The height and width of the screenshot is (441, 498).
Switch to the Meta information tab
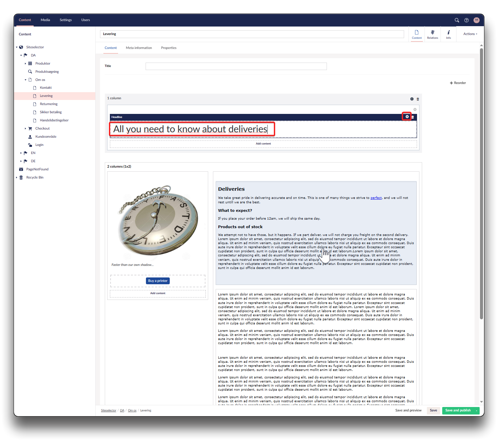point(139,48)
